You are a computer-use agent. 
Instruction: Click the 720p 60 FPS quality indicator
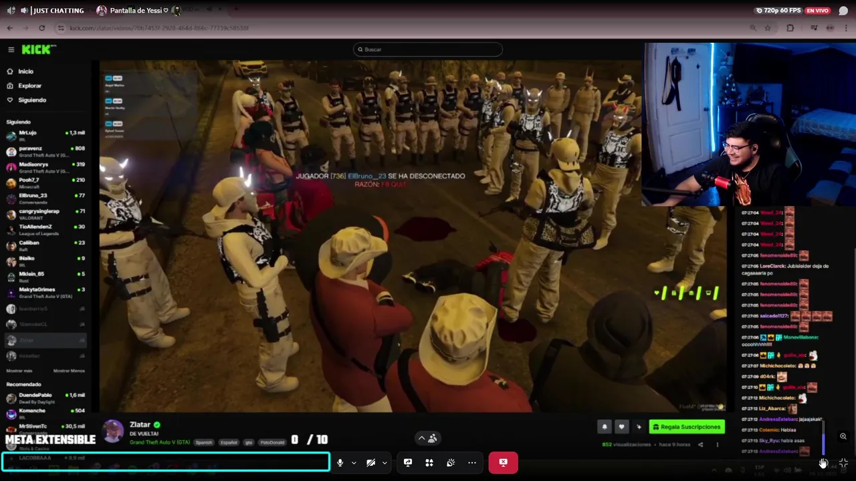(778, 11)
